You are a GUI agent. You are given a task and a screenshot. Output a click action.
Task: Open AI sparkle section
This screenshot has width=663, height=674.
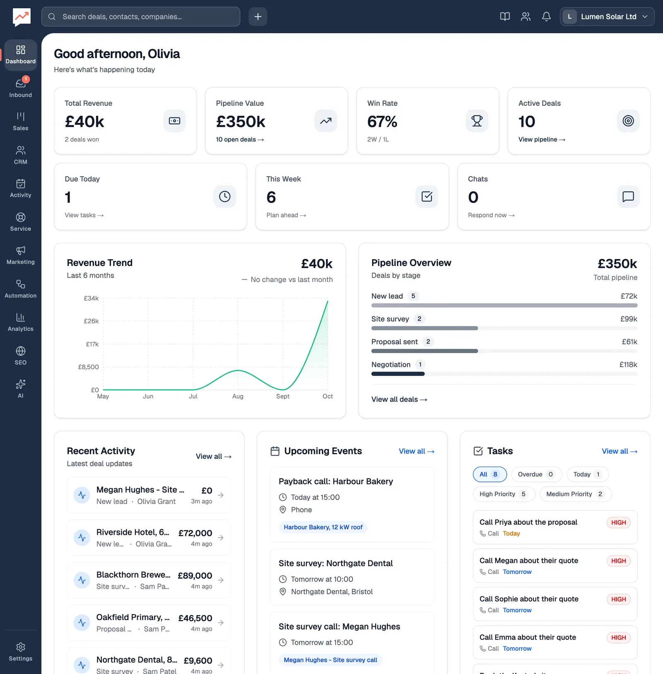coord(21,389)
